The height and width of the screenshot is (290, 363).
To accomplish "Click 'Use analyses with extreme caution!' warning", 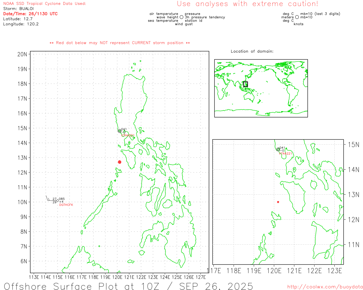I will tap(248, 4).
